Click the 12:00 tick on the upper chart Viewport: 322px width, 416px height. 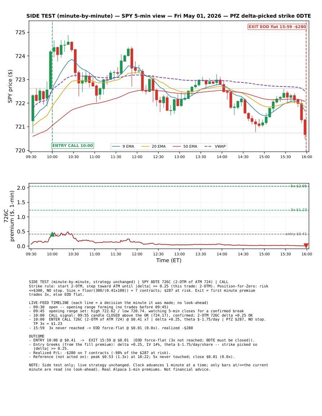click(x=137, y=157)
